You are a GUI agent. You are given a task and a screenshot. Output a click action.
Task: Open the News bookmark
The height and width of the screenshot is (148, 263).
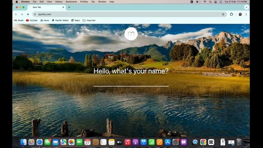point(45,20)
